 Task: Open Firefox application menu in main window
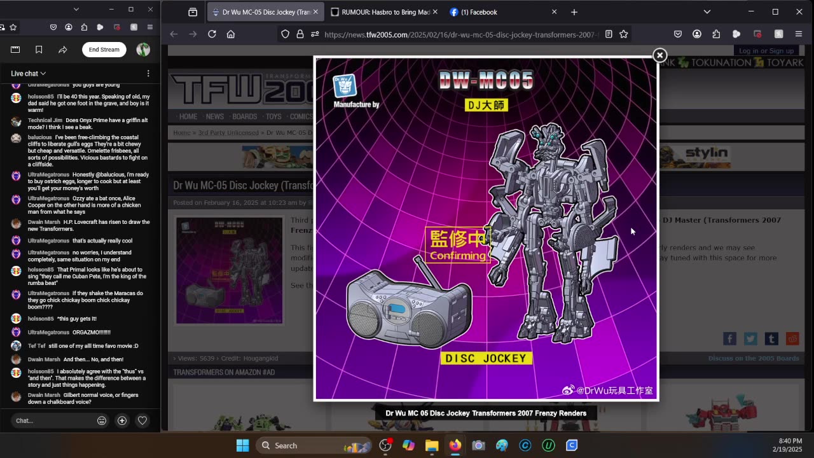pyautogui.click(x=799, y=34)
